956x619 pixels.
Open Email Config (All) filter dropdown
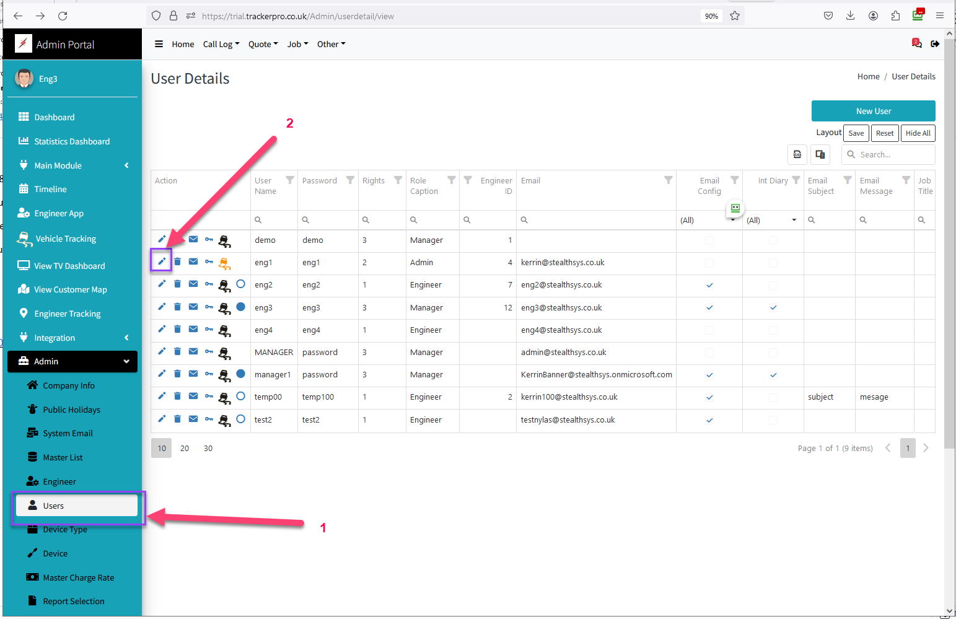(x=709, y=220)
